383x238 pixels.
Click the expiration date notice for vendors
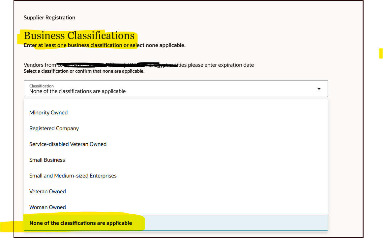click(138, 65)
